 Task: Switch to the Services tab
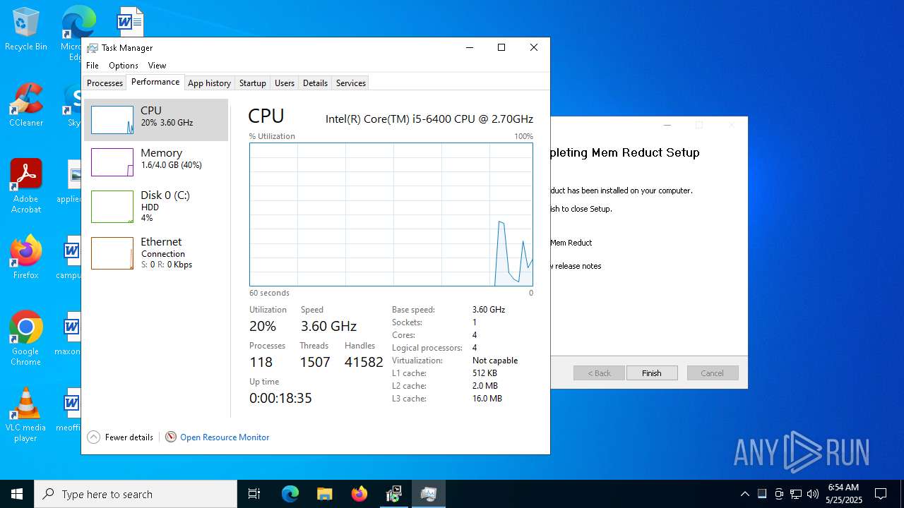(350, 83)
